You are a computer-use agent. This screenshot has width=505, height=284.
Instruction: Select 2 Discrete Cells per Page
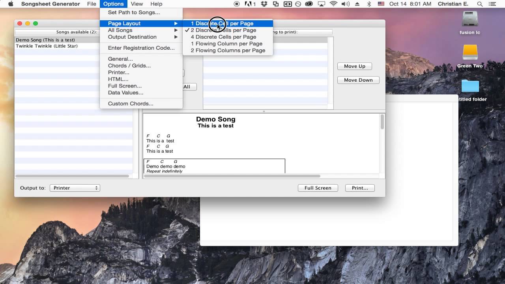(x=228, y=30)
